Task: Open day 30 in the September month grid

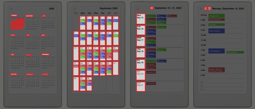Action: tap(89, 84)
